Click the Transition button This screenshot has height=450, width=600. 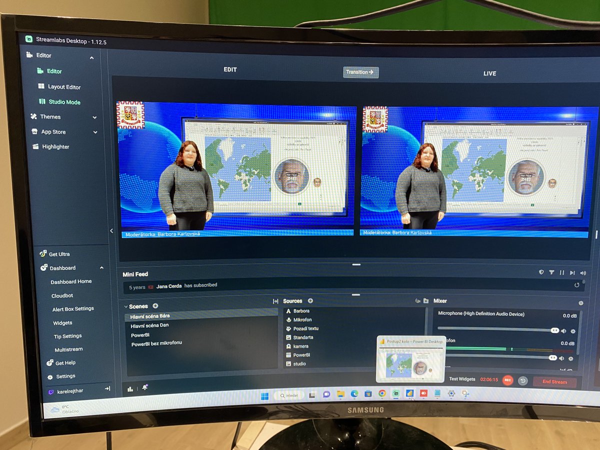pos(360,72)
